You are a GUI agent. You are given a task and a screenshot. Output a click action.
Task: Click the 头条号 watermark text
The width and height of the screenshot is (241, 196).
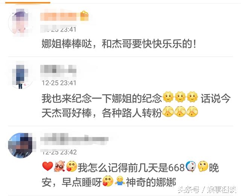point(189,190)
